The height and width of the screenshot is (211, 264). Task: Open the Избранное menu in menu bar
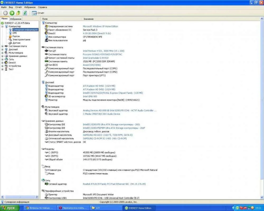pos(30,7)
